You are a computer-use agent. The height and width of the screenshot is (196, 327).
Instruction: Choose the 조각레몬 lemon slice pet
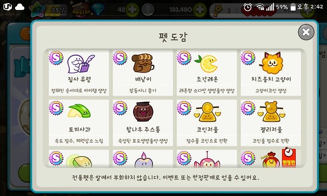click(x=206, y=64)
